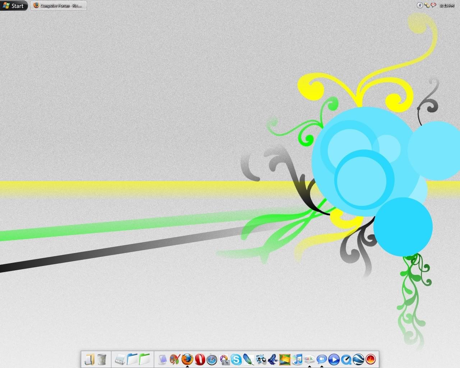This screenshot has height=368, width=460.
Task: Launch Skype from the dock
Action: click(x=236, y=359)
